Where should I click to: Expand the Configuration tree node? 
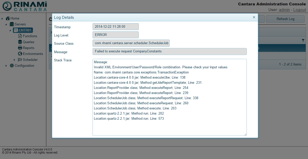click(6, 66)
